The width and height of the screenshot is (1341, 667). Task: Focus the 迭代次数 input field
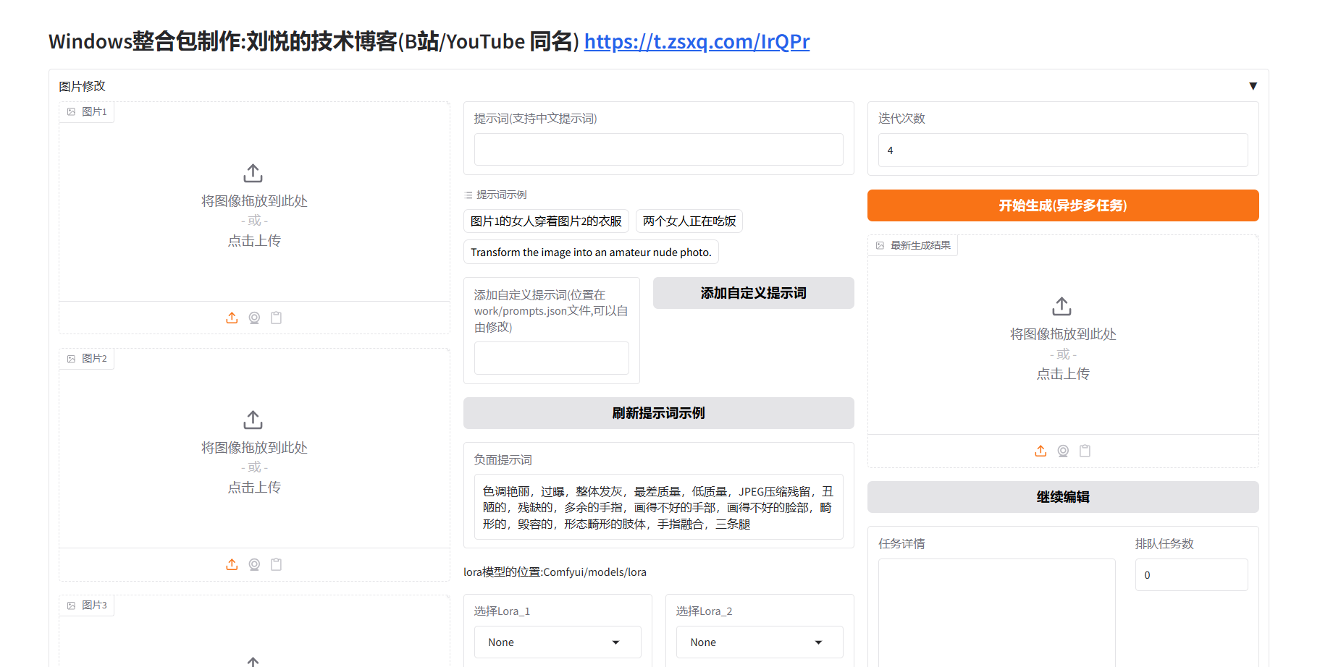tap(1062, 150)
